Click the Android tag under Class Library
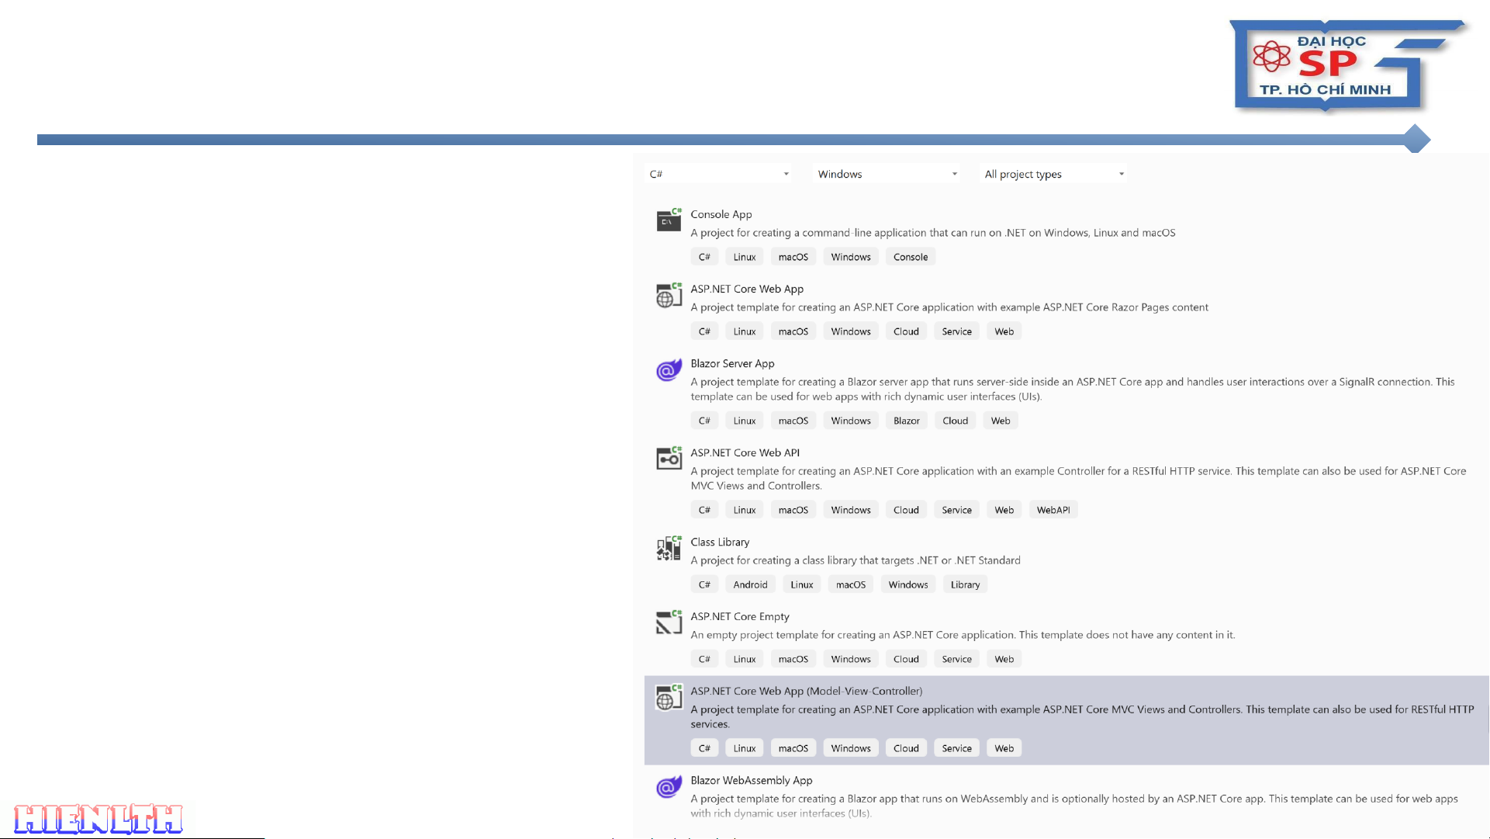This screenshot has width=1490, height=839. 750,584
